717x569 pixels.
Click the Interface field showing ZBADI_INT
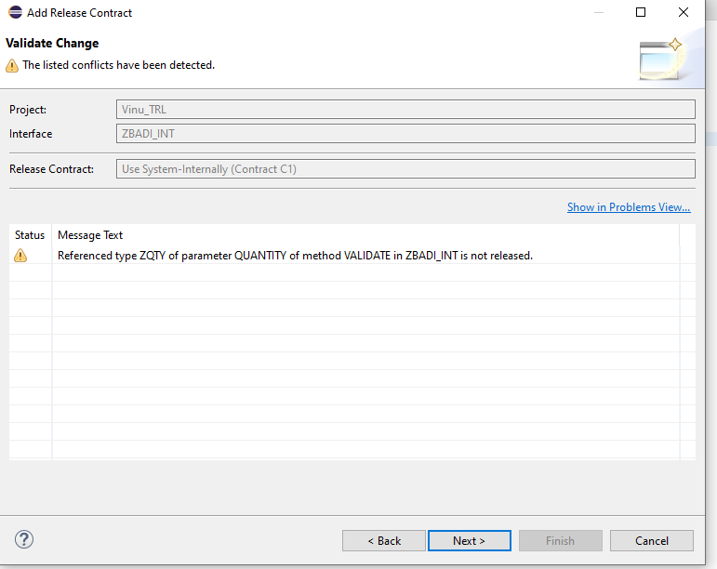tap(405, 134)
